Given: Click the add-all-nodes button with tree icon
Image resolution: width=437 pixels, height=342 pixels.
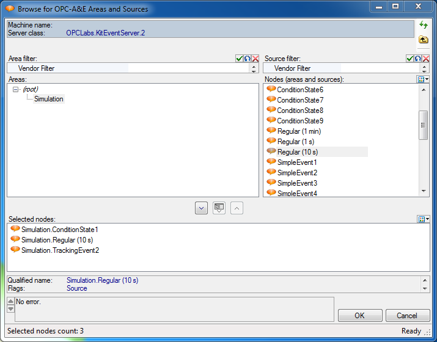Looking at the screenshot, I should point(219,208).
